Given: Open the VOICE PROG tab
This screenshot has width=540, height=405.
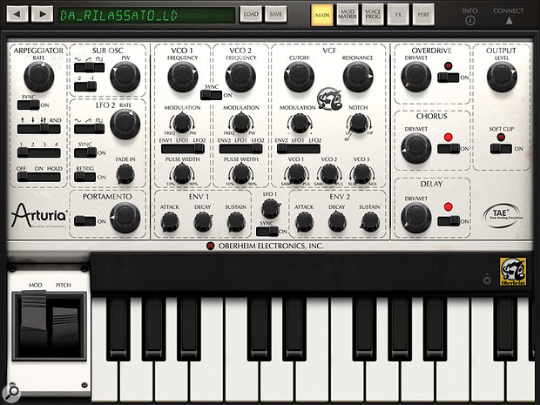Looking at the screenshot, I should pos(373,15).
